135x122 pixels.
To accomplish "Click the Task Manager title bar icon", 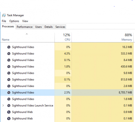I will [x=4, y=15].
